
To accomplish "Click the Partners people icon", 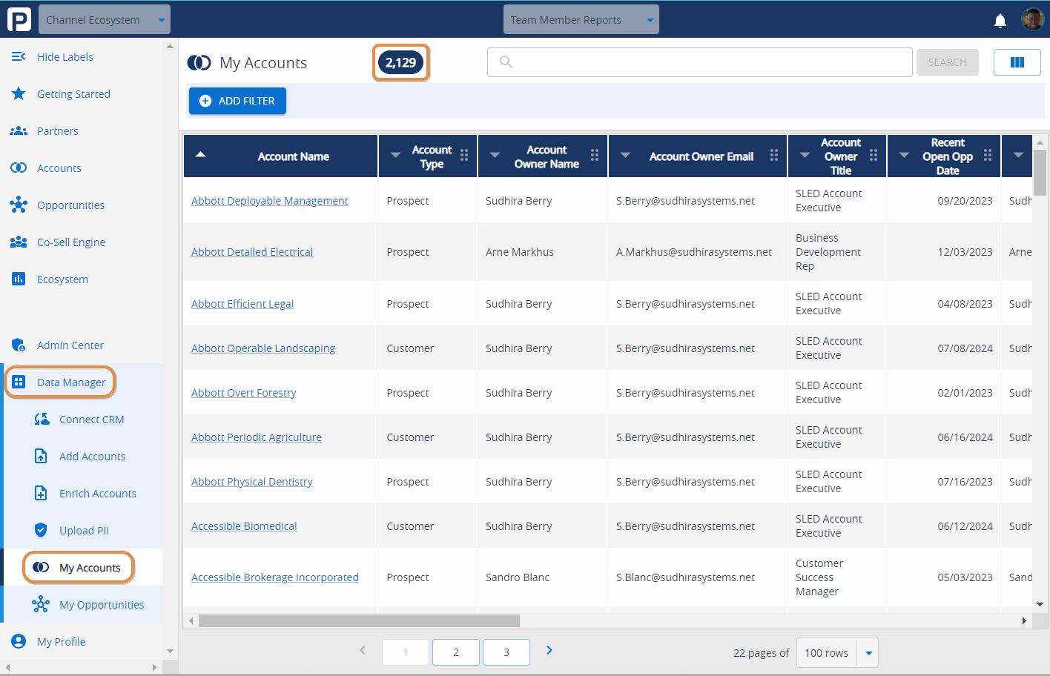I will [x=19, y=130].
